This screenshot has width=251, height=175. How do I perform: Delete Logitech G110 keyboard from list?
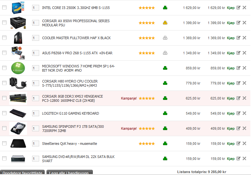(x=244, y=113)
